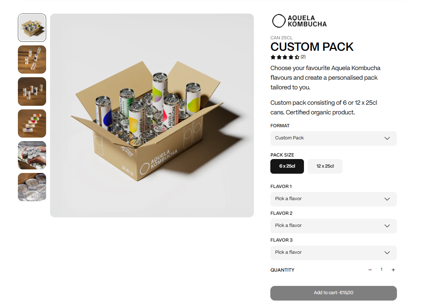Select the 6 x 25cl pack size
The image size is (423, 307).
point(287,166)
